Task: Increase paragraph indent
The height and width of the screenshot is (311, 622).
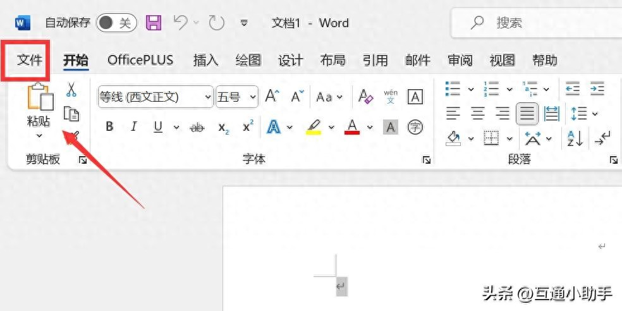Action: pos(597,89)
